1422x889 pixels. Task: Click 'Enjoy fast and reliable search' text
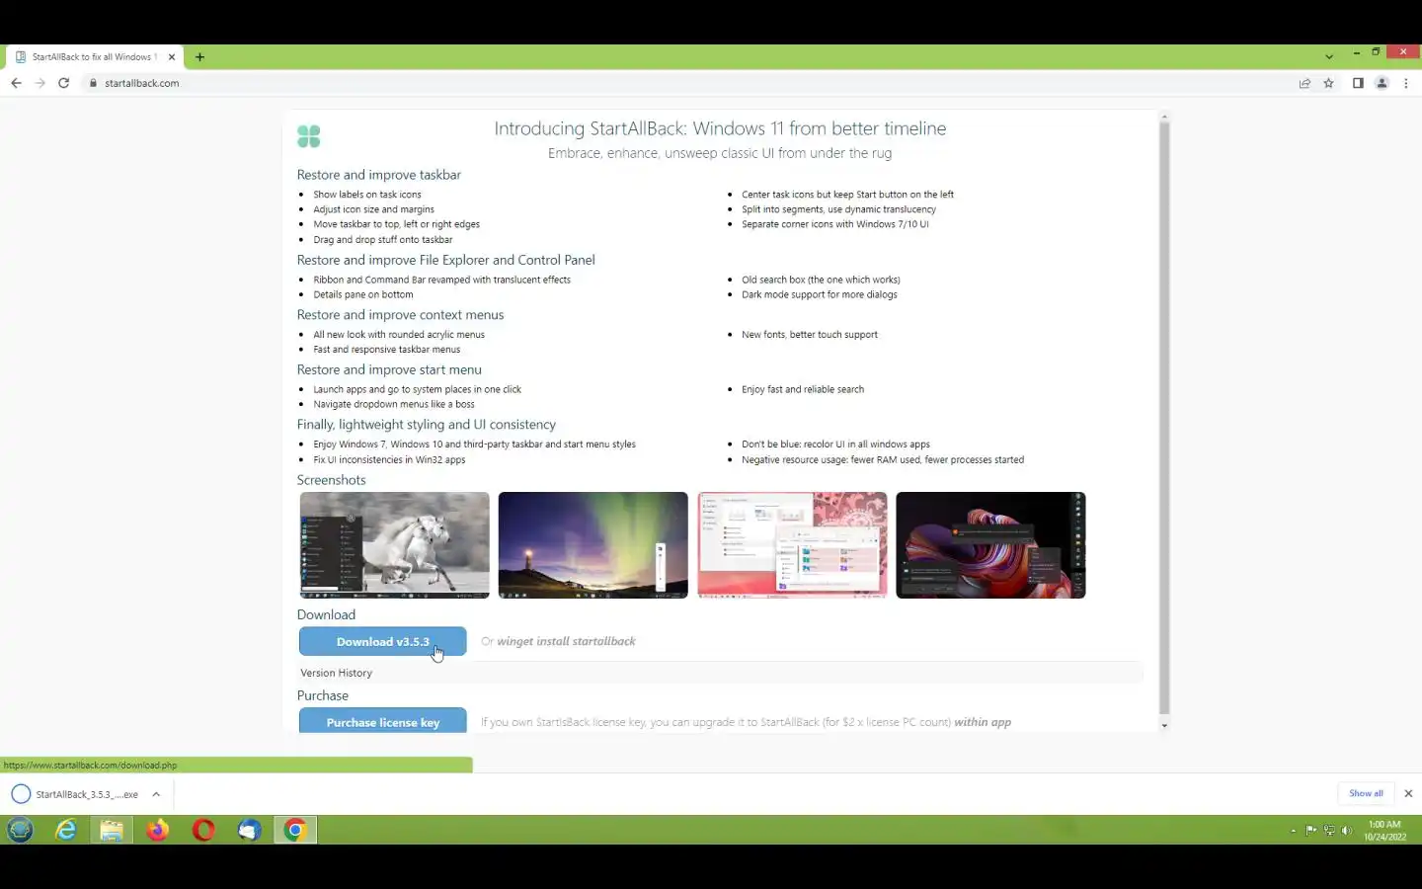(803, 389)
